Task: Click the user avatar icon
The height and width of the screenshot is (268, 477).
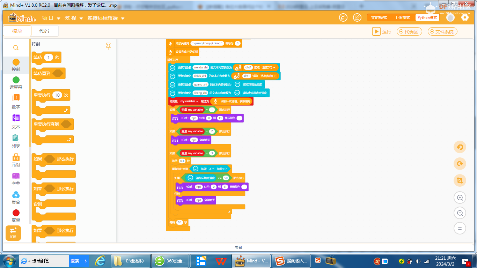Action: click(x=450, y=17)
